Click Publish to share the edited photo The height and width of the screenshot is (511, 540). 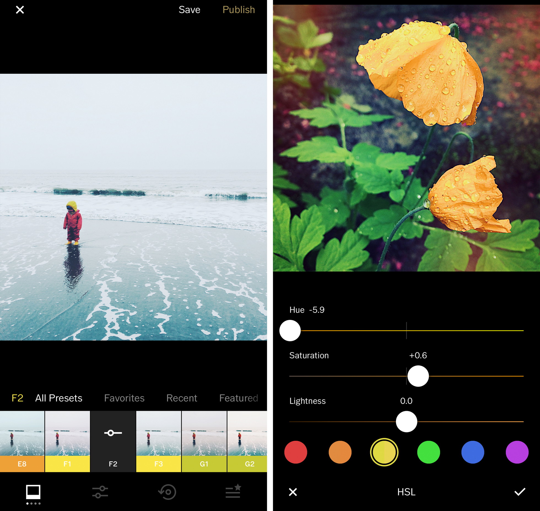[239, 10]
